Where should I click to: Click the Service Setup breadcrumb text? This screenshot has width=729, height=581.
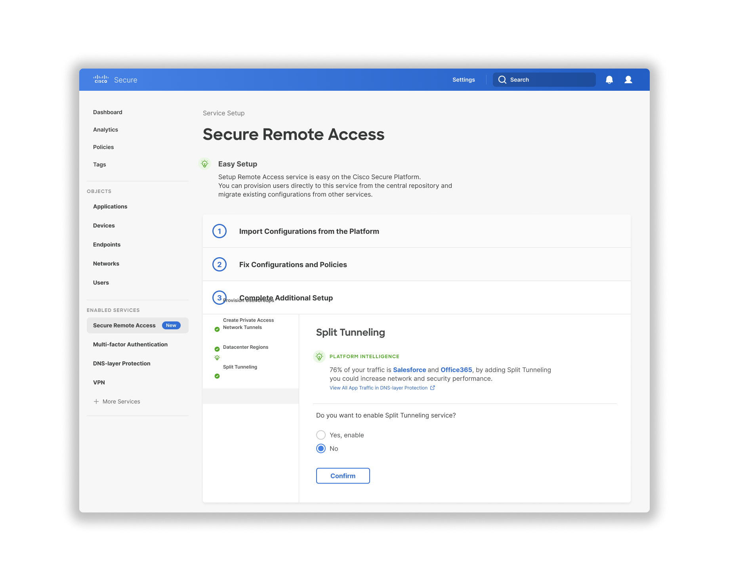coord(224,113)
